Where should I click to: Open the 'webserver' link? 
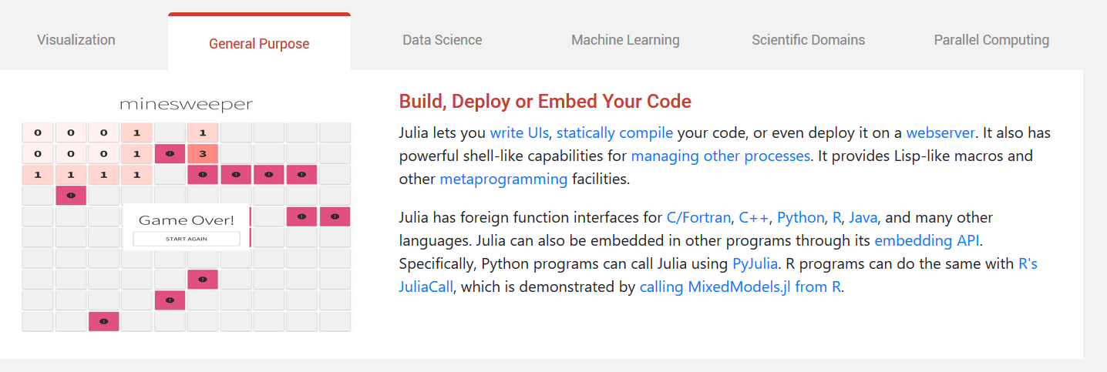point(940,132)
